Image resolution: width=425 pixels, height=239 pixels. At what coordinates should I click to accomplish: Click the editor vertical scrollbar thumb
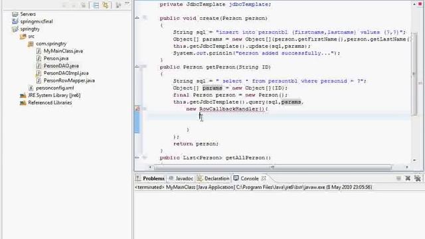click(414, 74)
